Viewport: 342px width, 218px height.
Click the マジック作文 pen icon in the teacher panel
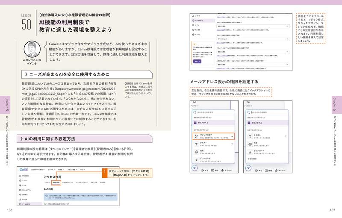[x=196, y=136]
